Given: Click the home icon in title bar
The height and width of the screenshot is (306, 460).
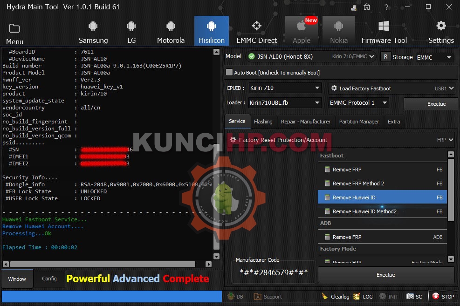Looking at the screenshot, I should tap(367, 7).
